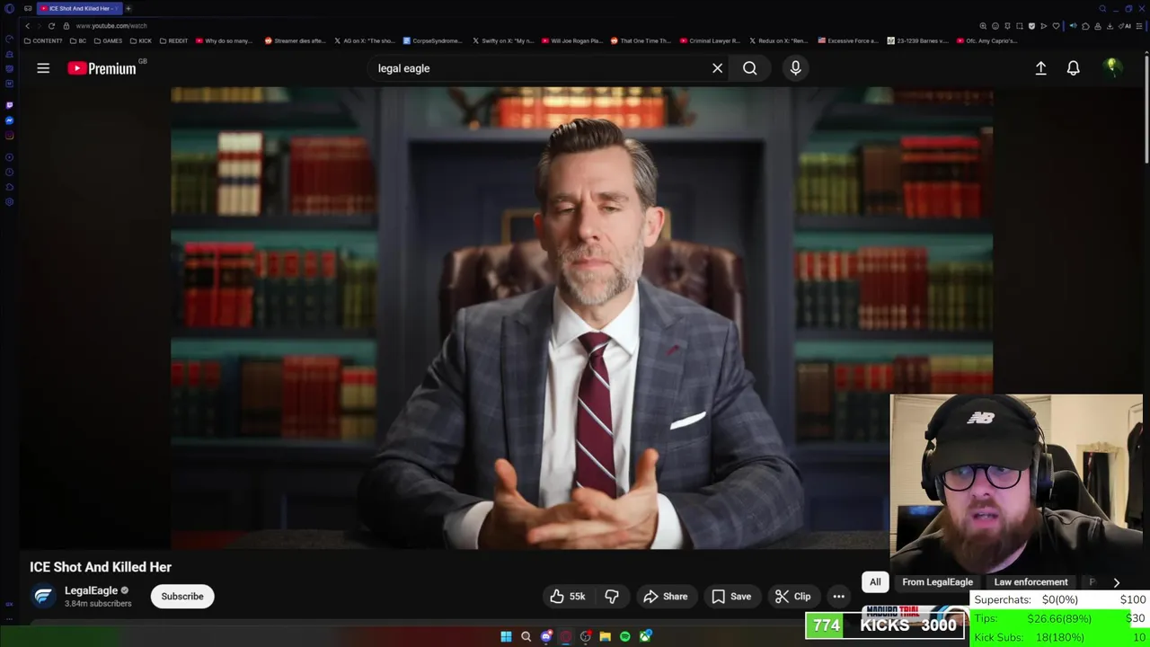This screenshot has height=647, width=1150.
Task: Open sidebar settings gear icon
Action: [10, 202]
